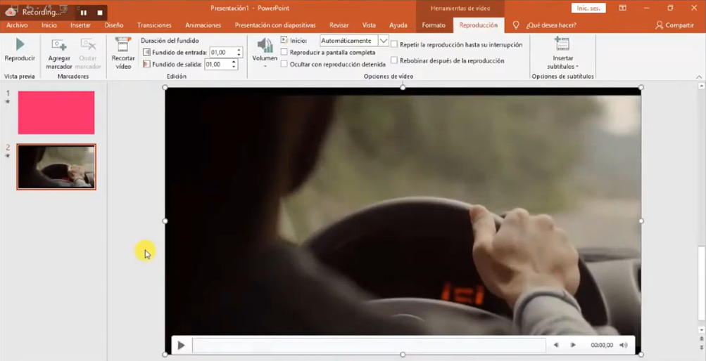Switch to the Inicio ribbon tab
Screen dimensions: 706x361
pos(49,25)
